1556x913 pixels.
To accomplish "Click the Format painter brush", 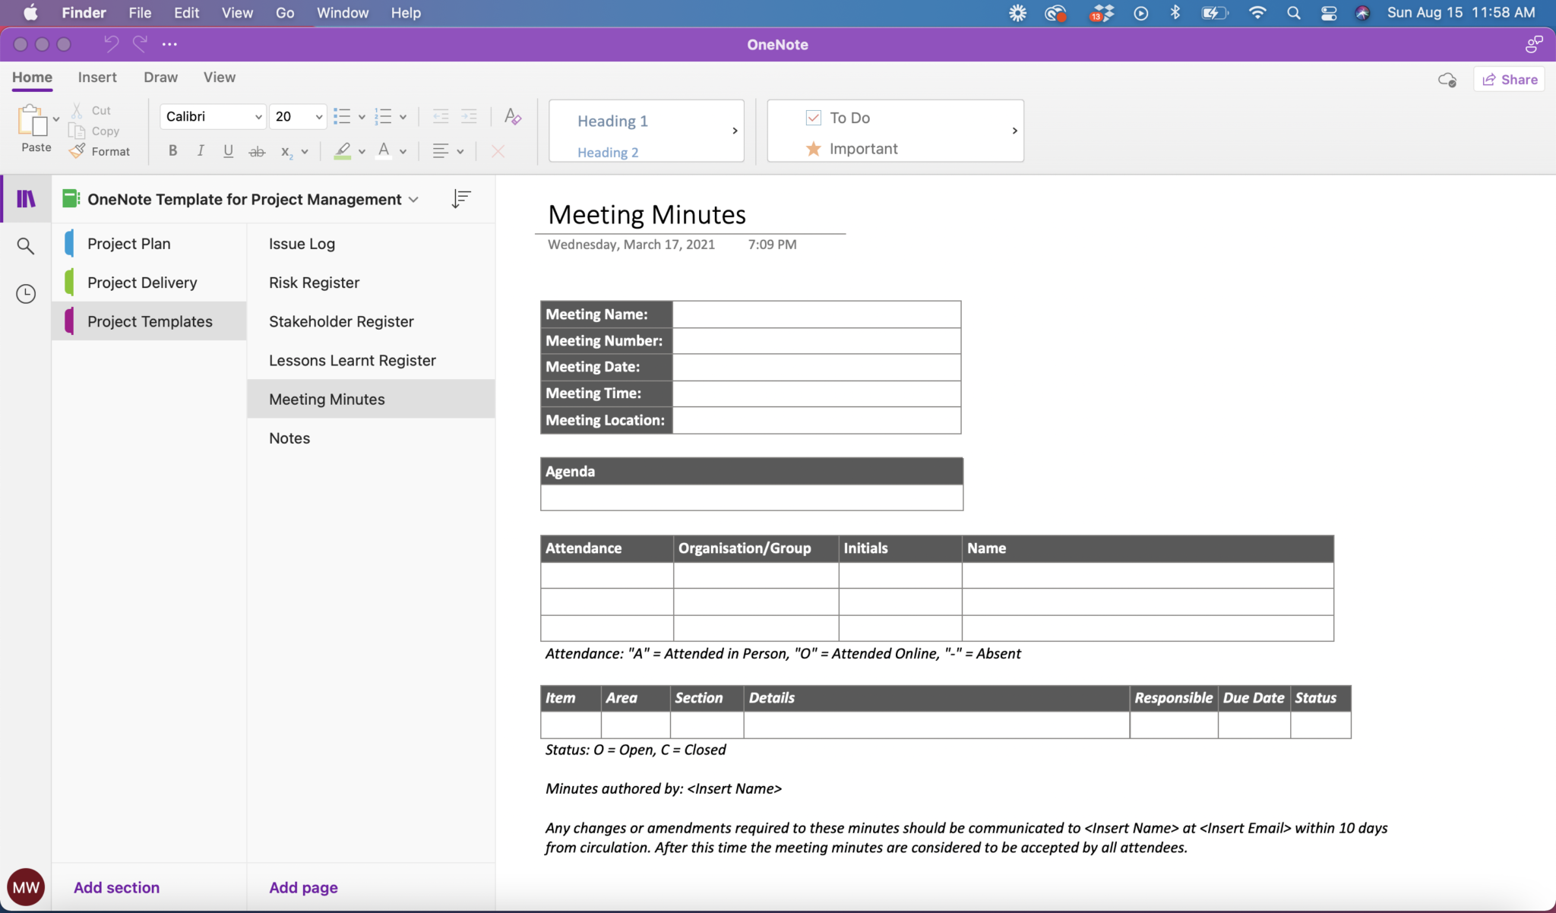I will [77, 151].
